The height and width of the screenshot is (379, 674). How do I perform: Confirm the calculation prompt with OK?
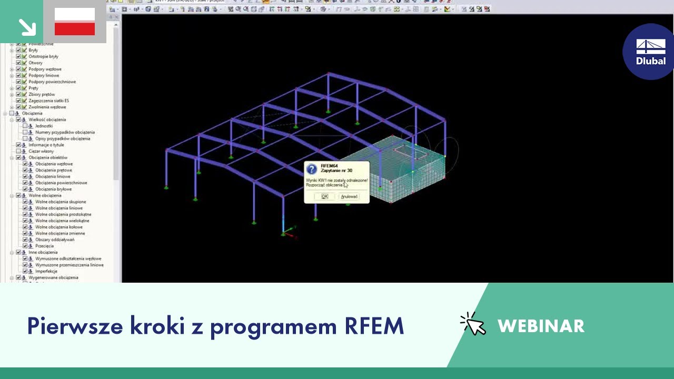click(x=324, y=196)
